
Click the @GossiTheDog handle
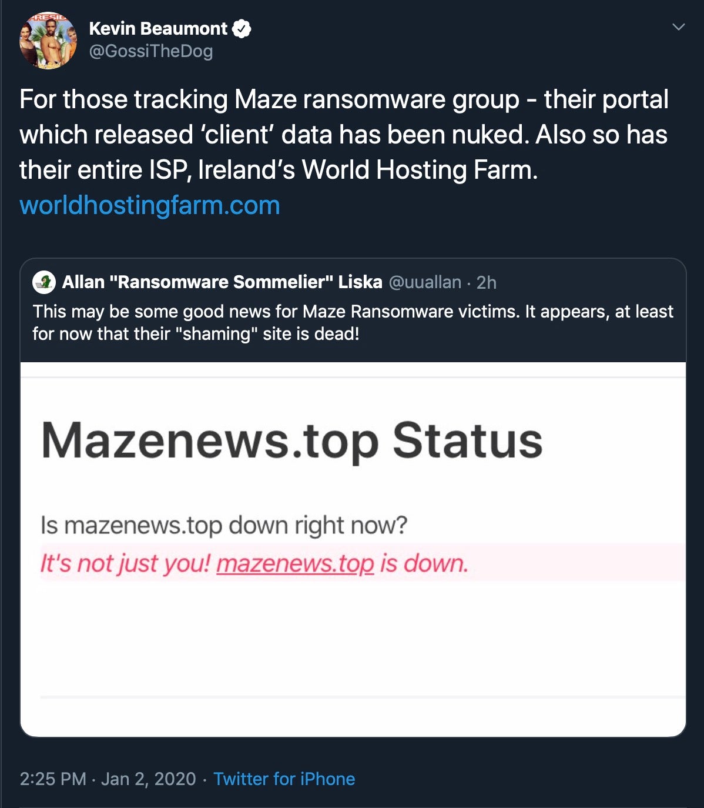150,51
